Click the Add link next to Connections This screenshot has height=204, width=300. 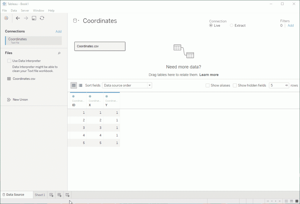click(x=59, y=32)
